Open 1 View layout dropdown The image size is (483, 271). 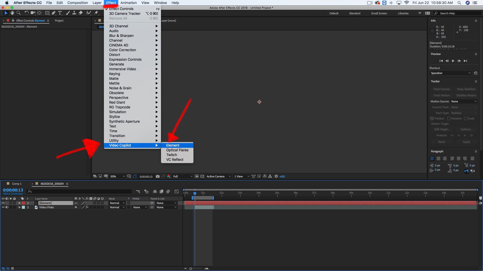[x=242, y=176]
